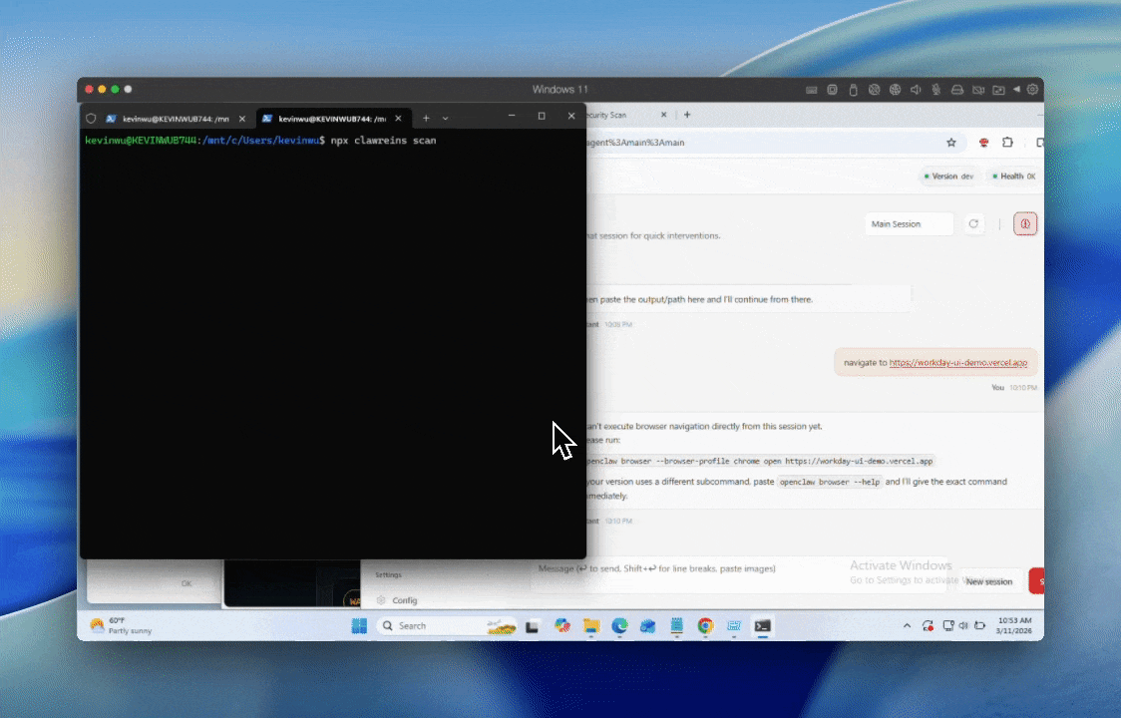1121x718 pixels.
Task: Switch to the first terminal tab
Action: (175, 118)
